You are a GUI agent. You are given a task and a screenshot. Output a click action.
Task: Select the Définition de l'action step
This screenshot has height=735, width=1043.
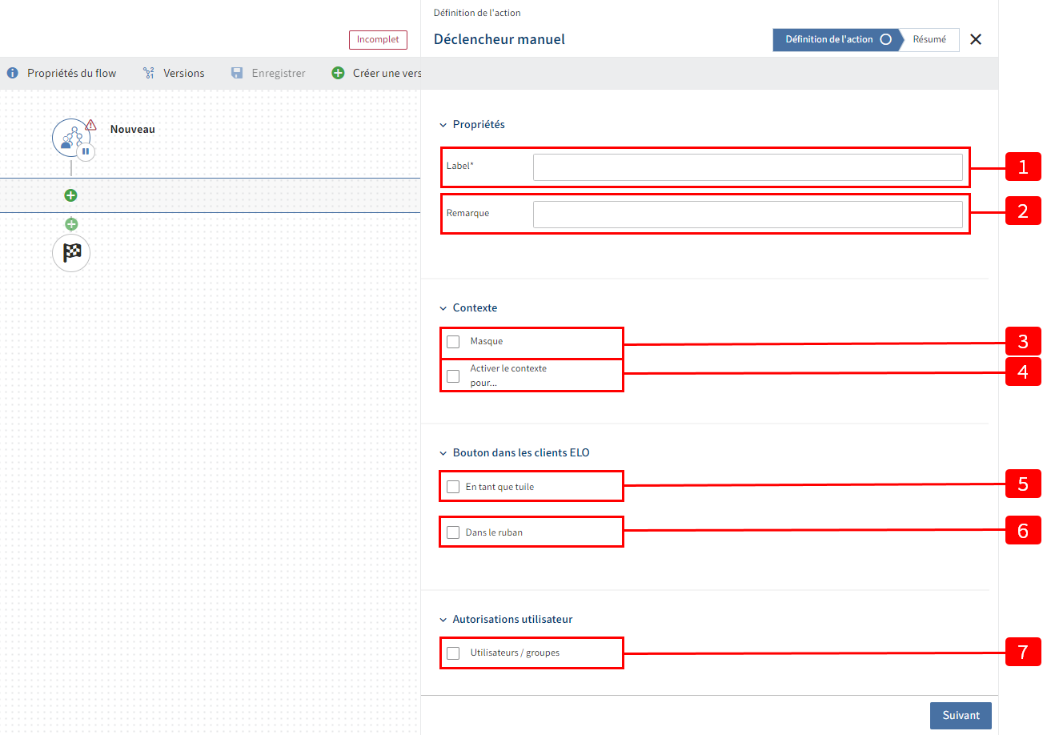point(836,39)
